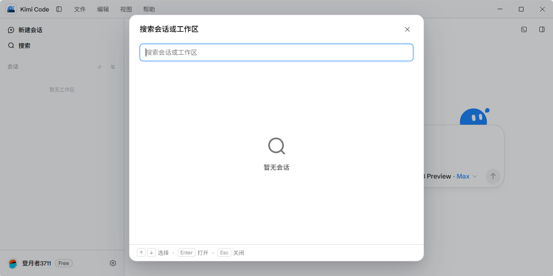Click the Enter key hint in dialog footer
This screenshot has height=276, width=553.
pos(187,253)
